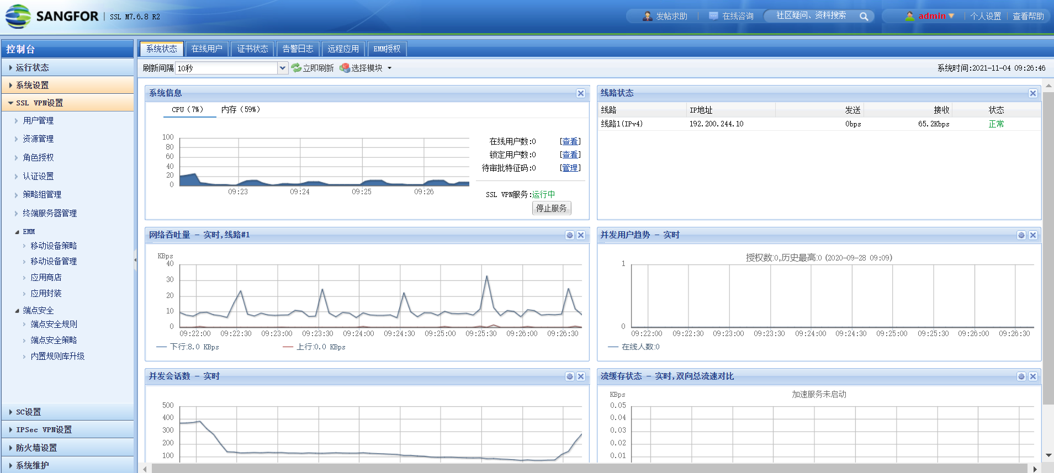This screenshot has height=473, width=1054.
Task: Click the horizontal scroll left arrow
Action: [x=145, y=469]
